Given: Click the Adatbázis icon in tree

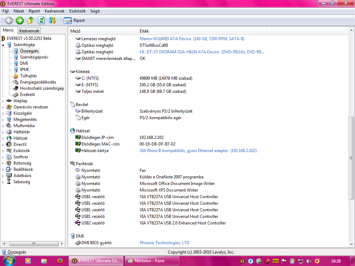Looking at the screenshot, I should point(9,176).
